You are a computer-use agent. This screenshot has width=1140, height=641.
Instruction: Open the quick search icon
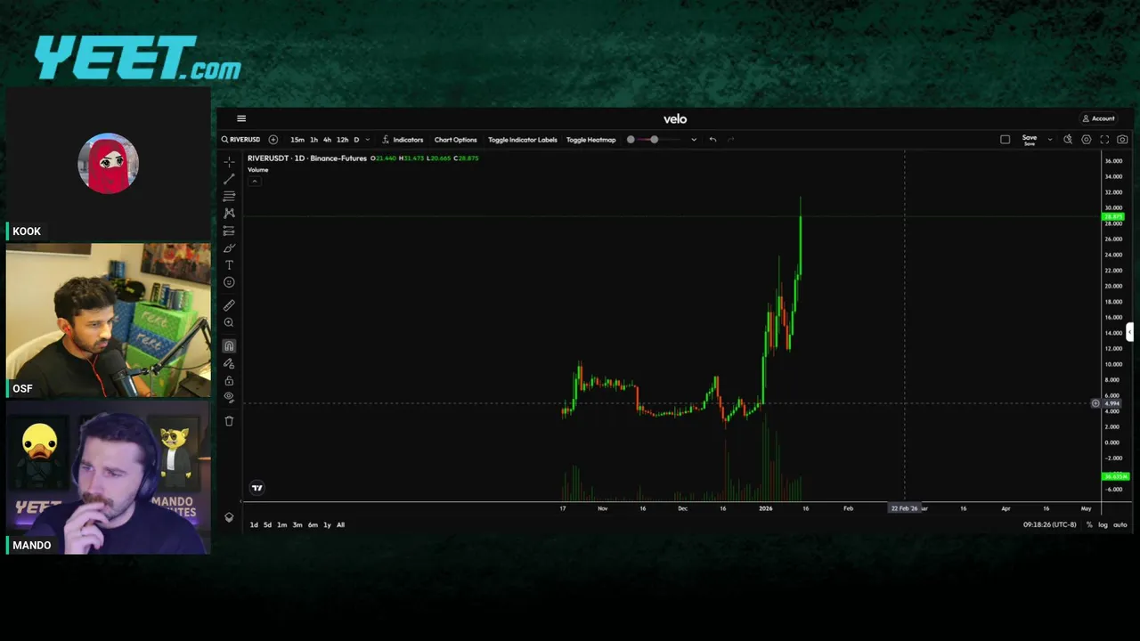pos(1068,140)
